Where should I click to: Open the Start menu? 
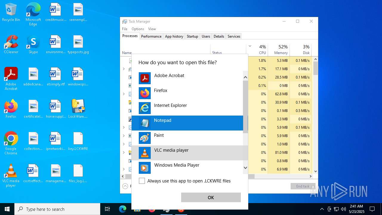(7, 209)
